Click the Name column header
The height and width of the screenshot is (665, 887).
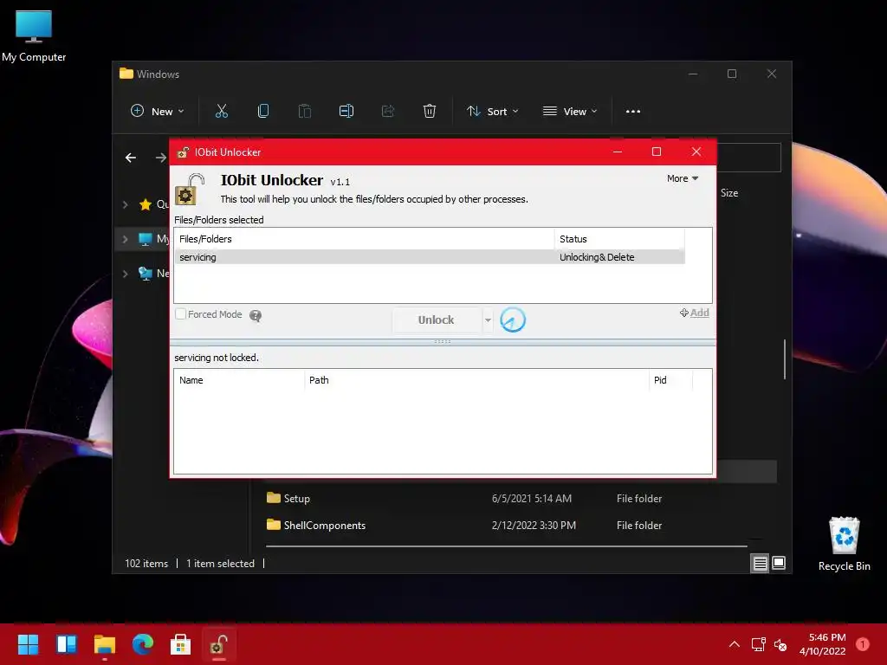239,380
